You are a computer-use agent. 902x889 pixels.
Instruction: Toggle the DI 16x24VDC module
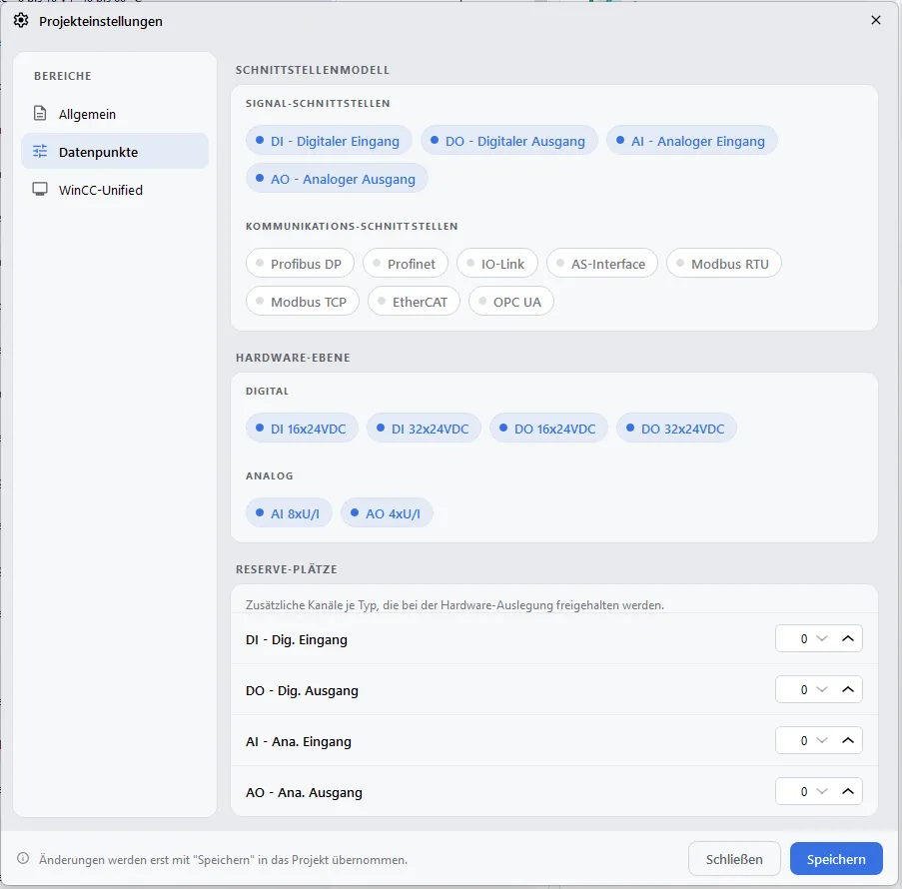302,429
